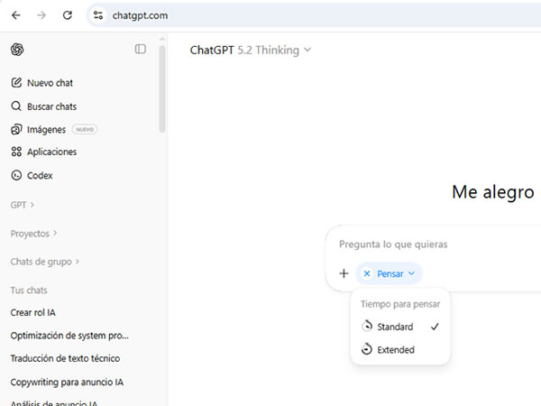This screenshot has width=541, height=406.
Task: Reload the page with browser refresh button
Action: click(x=68, y=15)
